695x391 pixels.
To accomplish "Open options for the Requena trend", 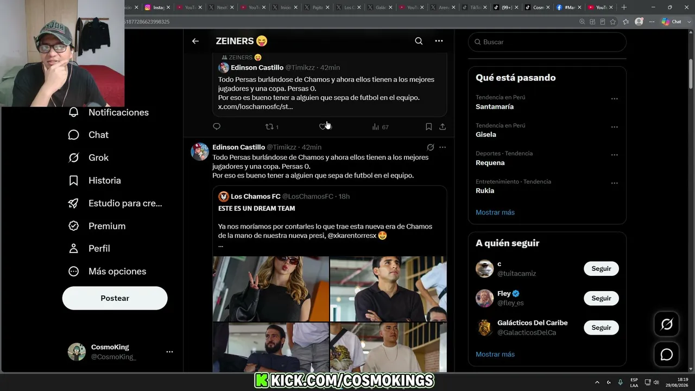I will 614,155.
